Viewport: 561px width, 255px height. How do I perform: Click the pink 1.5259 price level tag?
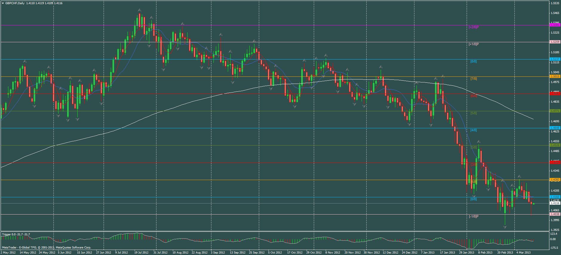pos(555,42)
